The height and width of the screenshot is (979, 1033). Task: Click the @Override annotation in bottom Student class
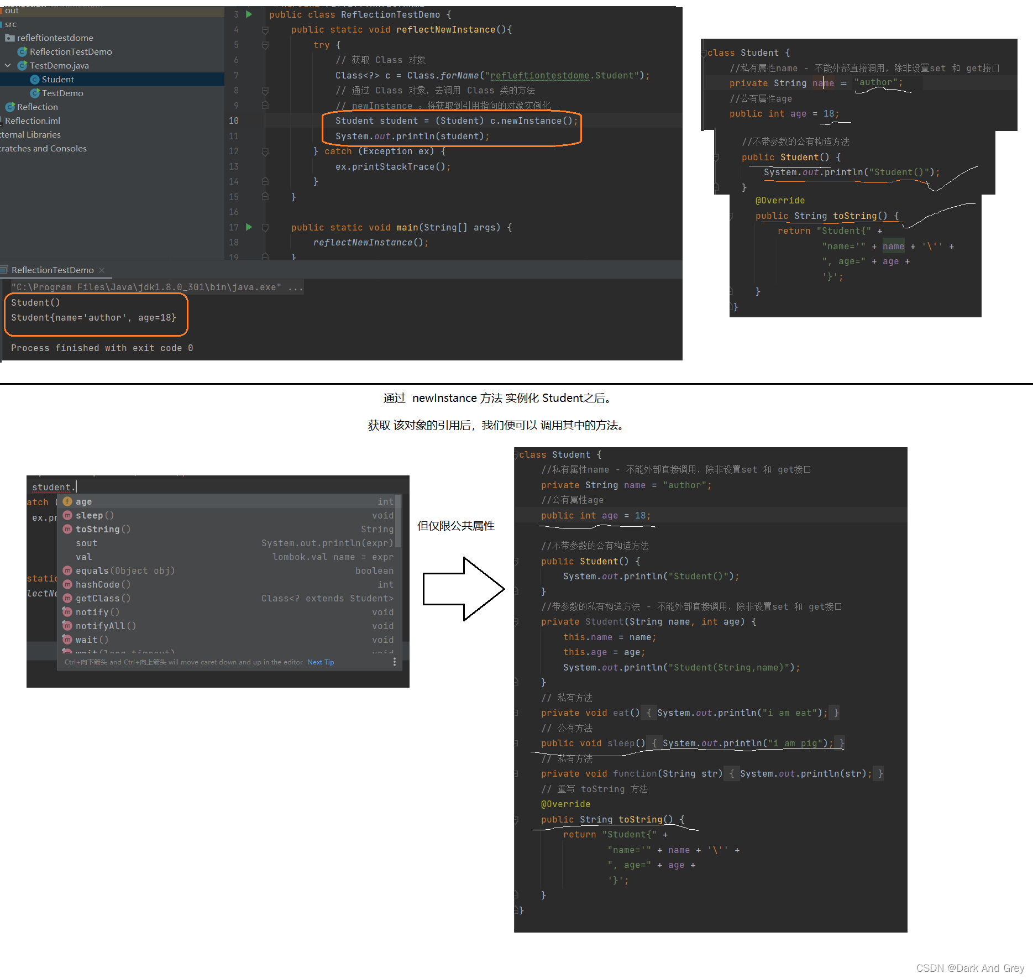click(565, 804)
